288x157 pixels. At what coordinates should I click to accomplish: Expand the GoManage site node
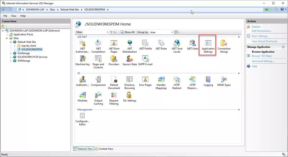11,53
